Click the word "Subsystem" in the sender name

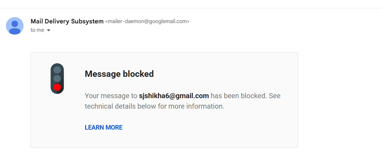[x=87, y=21]
